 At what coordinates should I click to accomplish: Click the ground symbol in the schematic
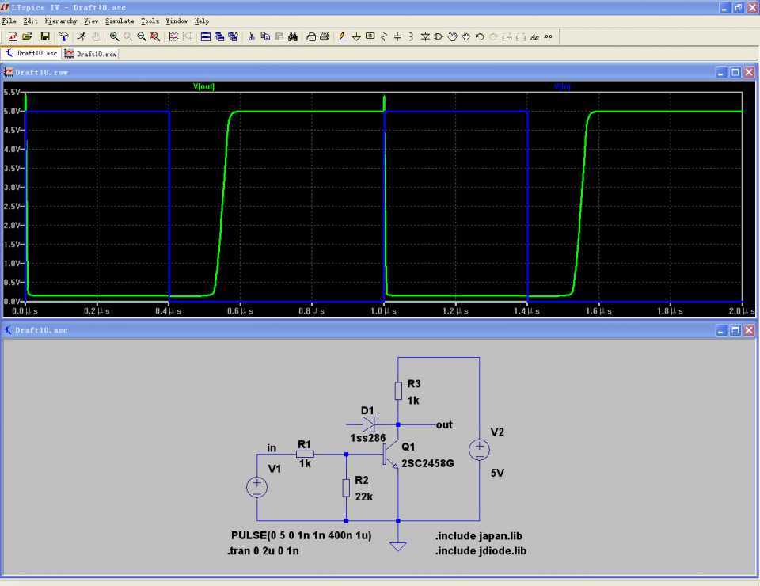coord(398,546)
